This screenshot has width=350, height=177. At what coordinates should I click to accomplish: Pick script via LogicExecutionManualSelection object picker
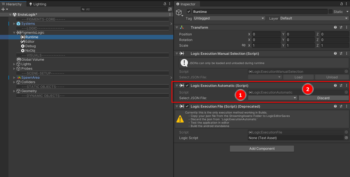coord(346,71)
